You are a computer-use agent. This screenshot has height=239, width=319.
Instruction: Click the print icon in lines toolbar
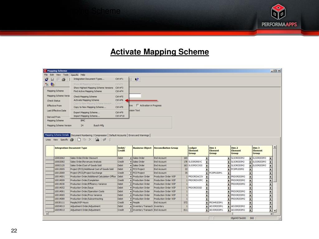pyautogui.click(x=72, y=140)
